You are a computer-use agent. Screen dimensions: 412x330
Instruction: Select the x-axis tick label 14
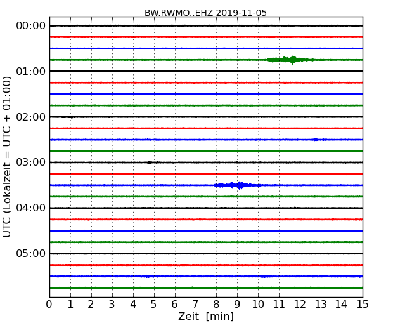click(342, 304)
